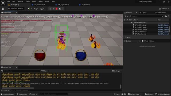The height and width of the screenshot is (96, 171).
Task: Close the Output Log panel tab
Action: coord(16,67)
